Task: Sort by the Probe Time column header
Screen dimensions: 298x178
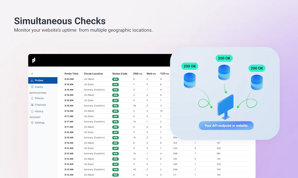Action: pyautogui.click(x=71, y=74)
